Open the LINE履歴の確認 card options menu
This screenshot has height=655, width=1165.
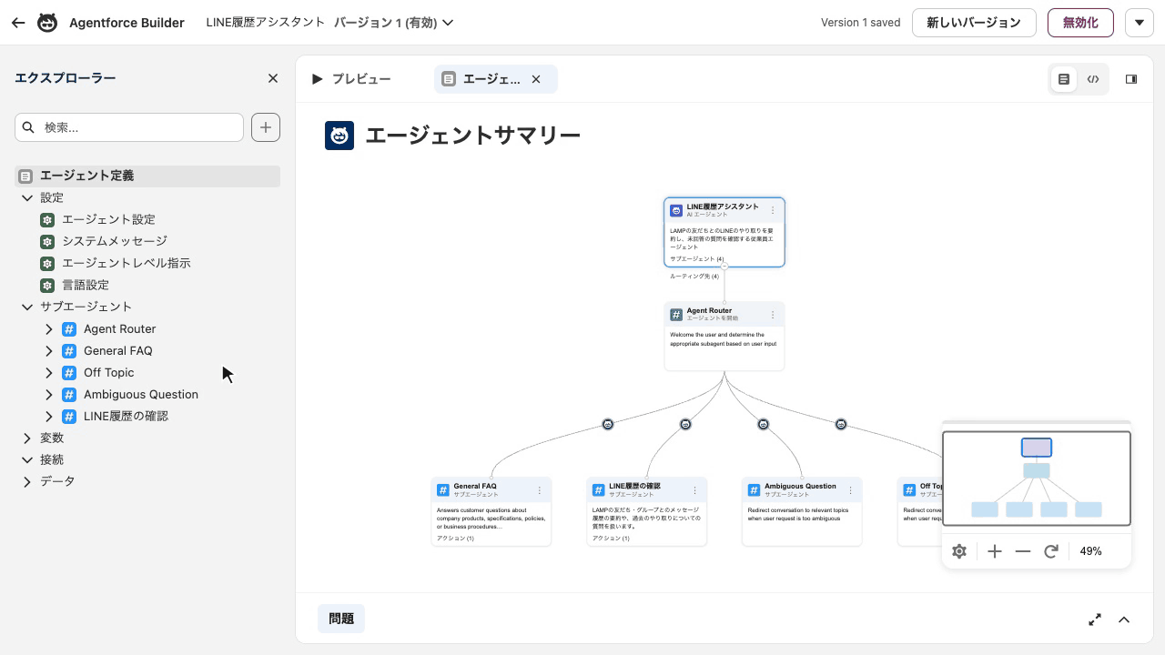(x=695, y=490)
